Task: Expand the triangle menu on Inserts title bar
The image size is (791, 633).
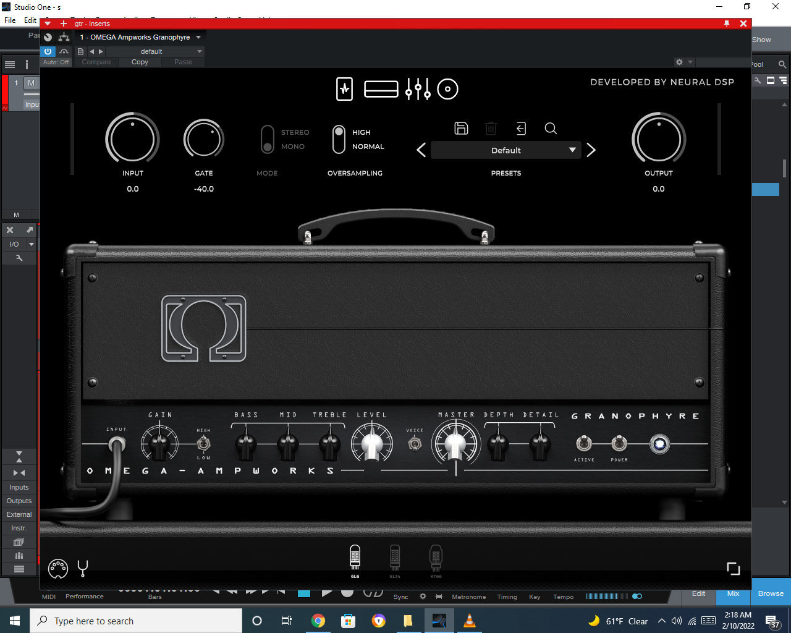Action: click(x=48, y=23)
